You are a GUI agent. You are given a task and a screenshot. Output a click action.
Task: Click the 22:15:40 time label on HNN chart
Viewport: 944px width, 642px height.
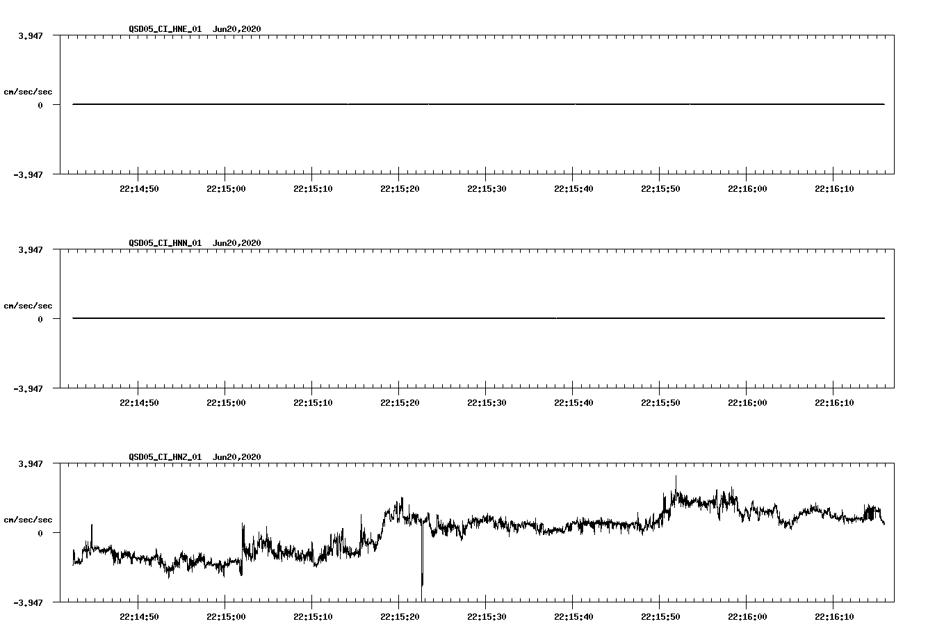click(573, 403)
